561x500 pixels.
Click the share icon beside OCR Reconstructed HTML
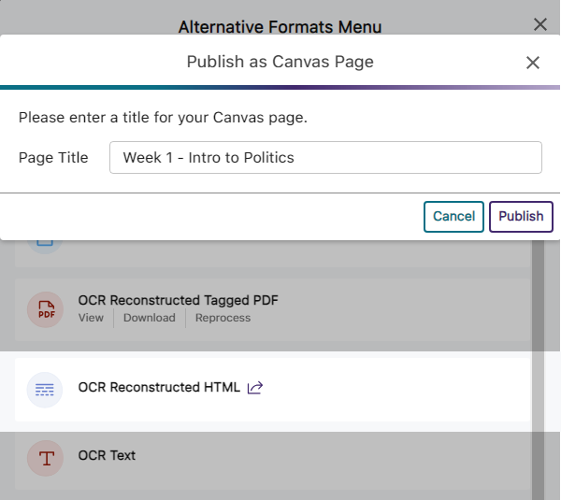coord(254,388)
